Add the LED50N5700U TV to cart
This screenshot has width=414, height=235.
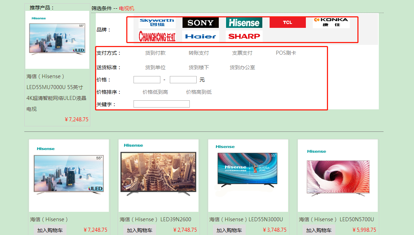point(319,230)
